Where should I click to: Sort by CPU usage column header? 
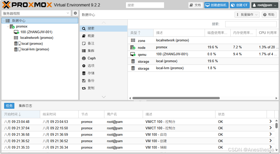coord(267,33)
